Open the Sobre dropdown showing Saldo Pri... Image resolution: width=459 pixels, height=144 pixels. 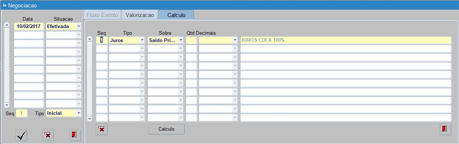click(x=181, y=40)
